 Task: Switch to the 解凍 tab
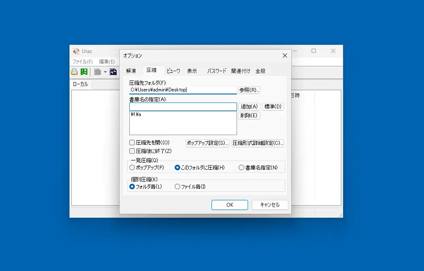click(x=131, y=71)
